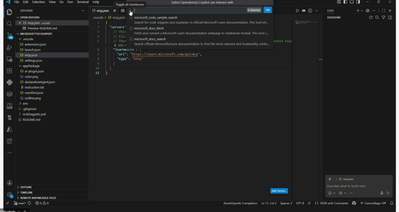The width and height of the screenshot is (399, 212).
Task: Check the microsoft_docs_fetch checkbox
Action: pyautogui.click(x=131, y=28)
